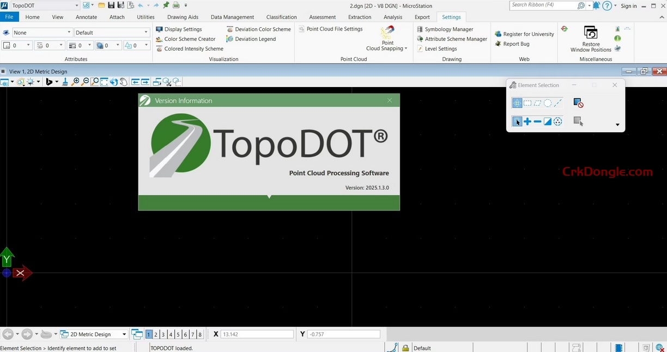Select the Fit View tool
The width and height of the screenshot is (667, 352).
tap(104, 82)
